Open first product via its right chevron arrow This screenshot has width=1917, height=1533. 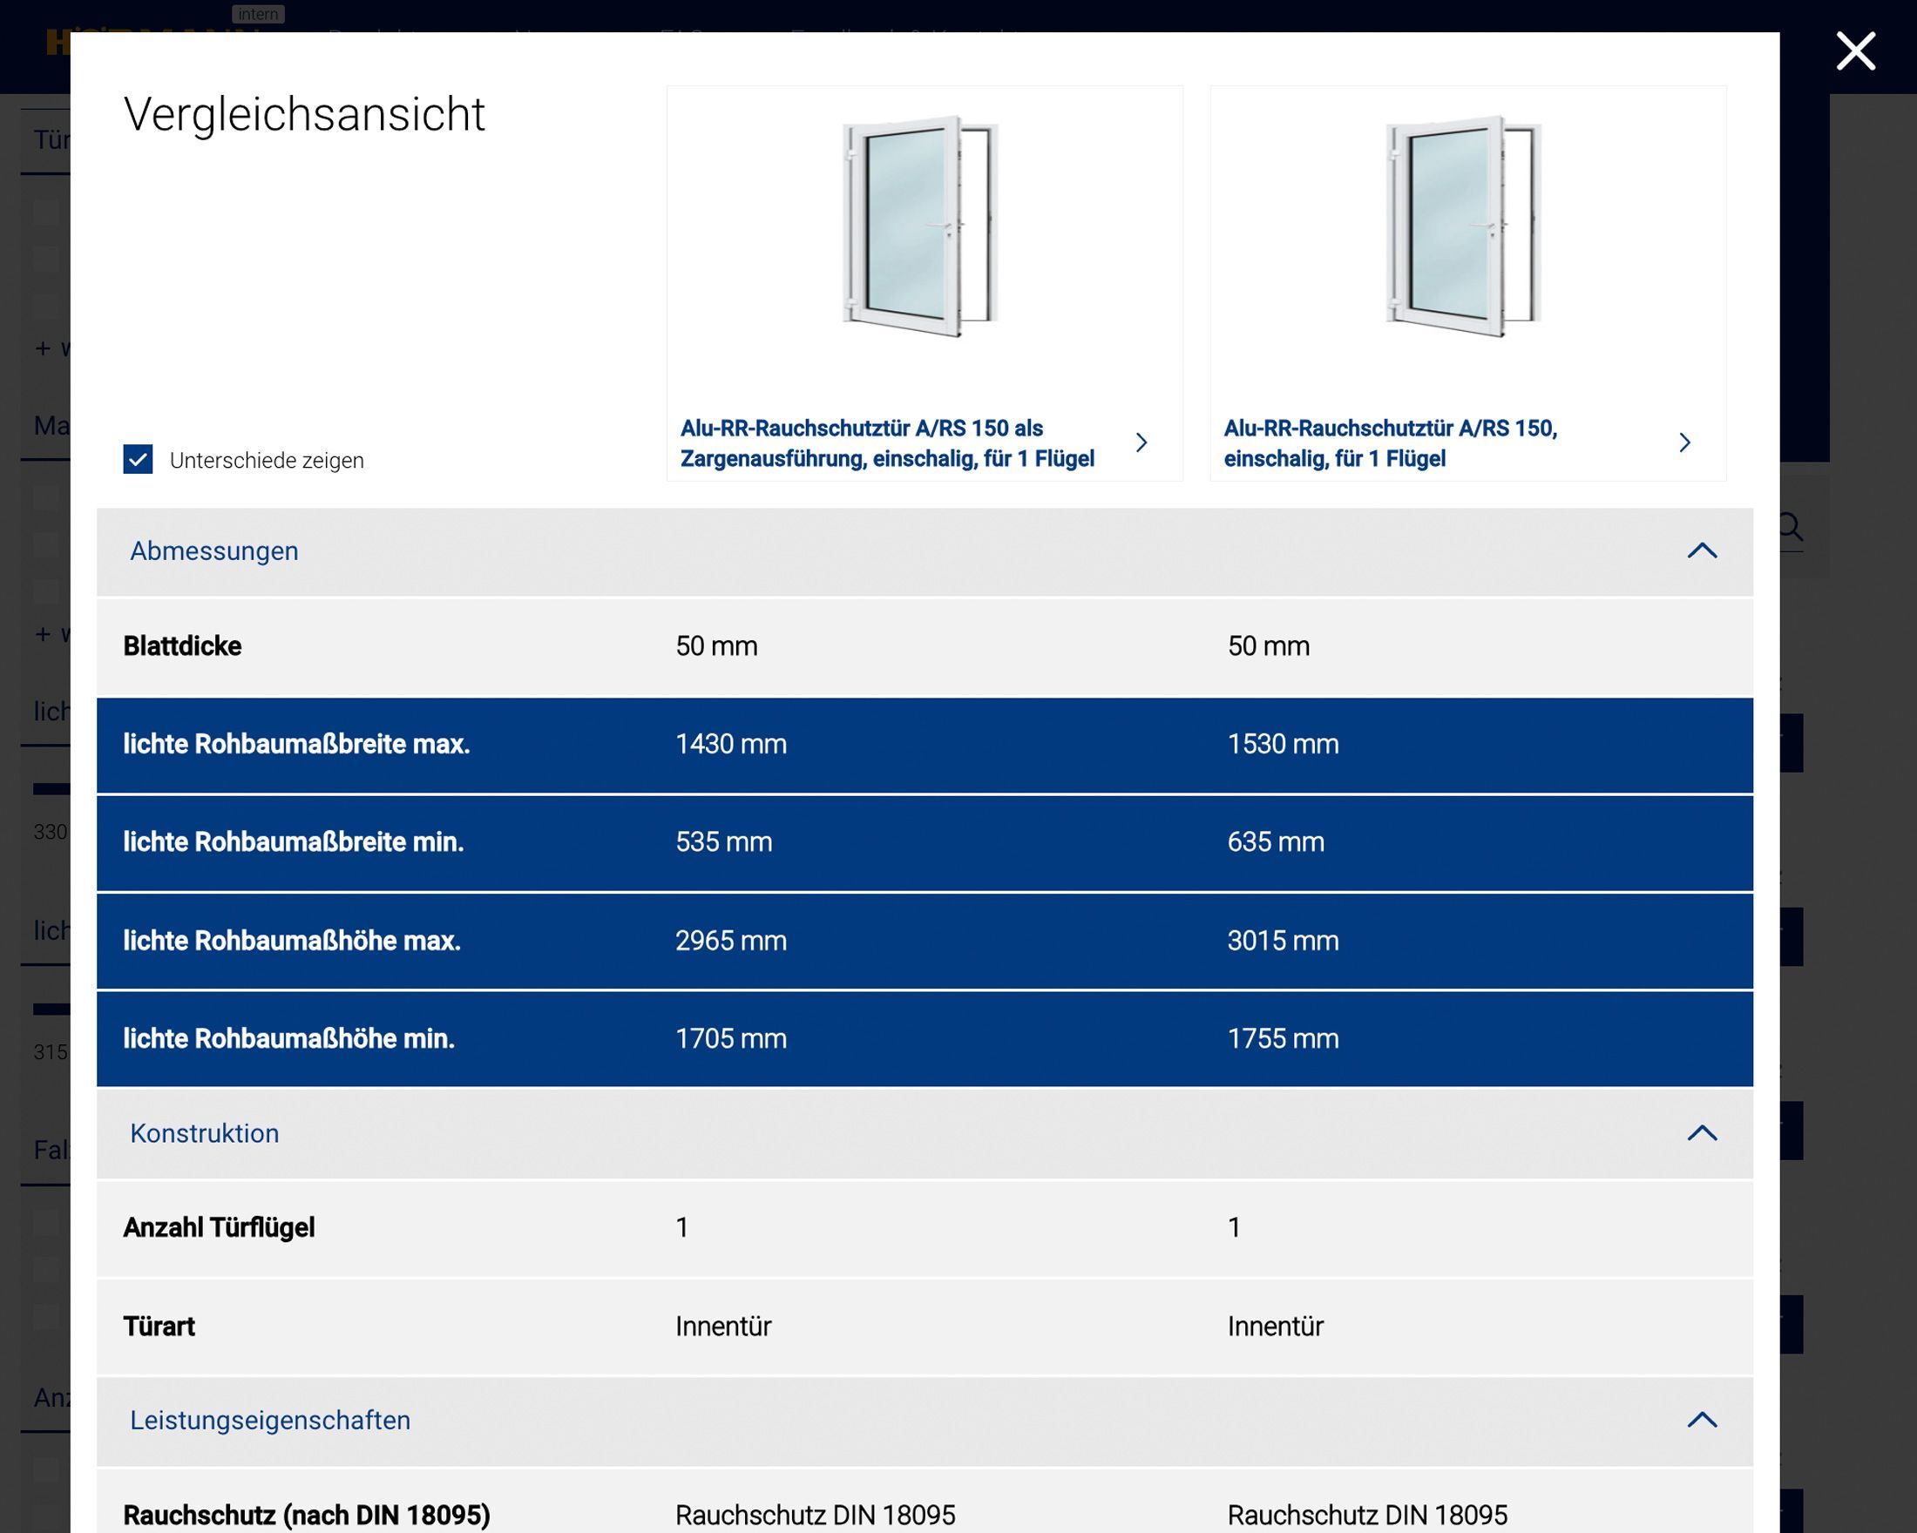coord(1142,442)
